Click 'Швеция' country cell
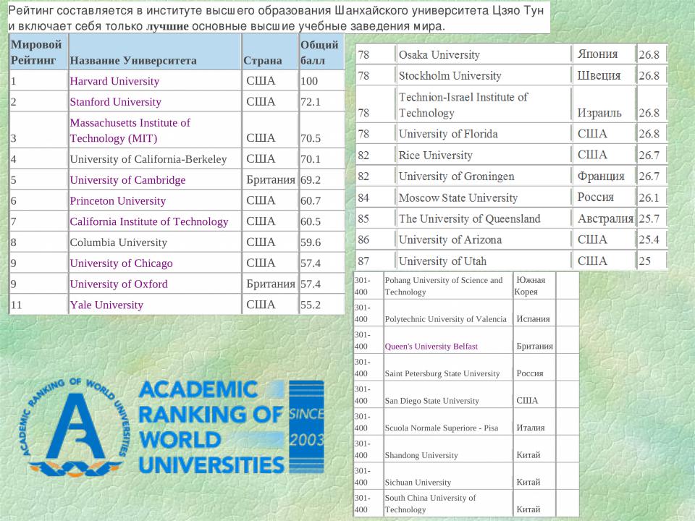Image resolution: width=695 pixels, height=521 pixels. [604, 76]
